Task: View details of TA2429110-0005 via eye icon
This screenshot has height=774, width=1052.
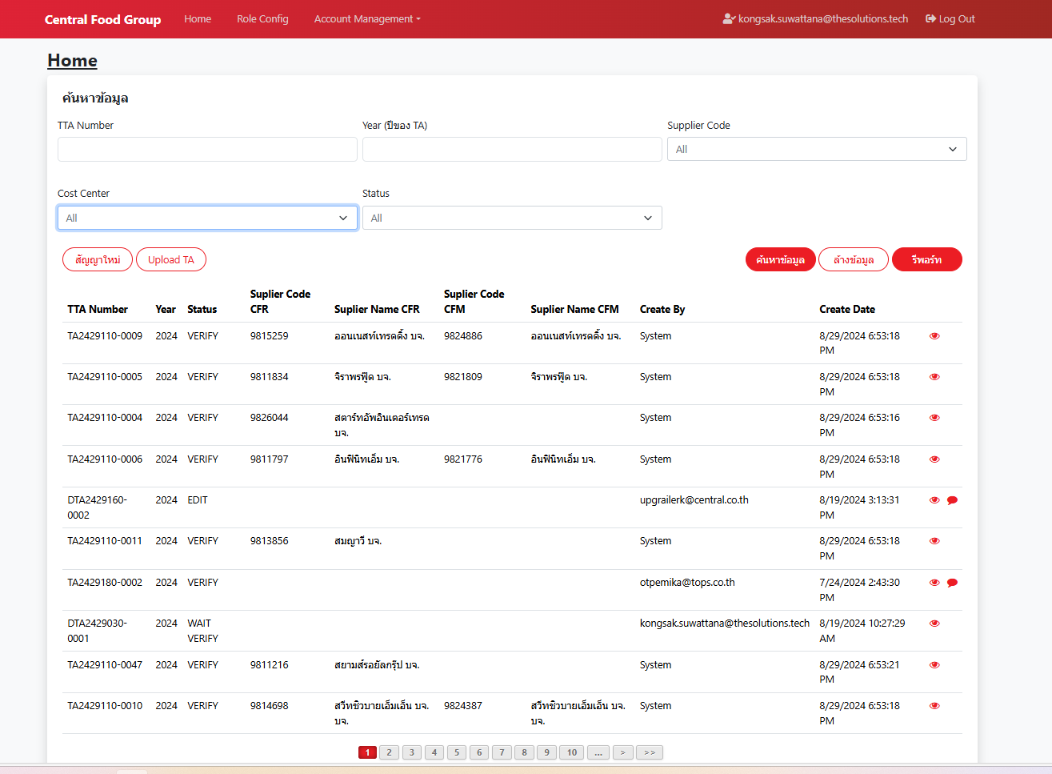Action: point(934,377)
